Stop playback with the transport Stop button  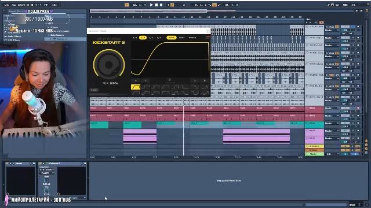click(x=156, y=5)
